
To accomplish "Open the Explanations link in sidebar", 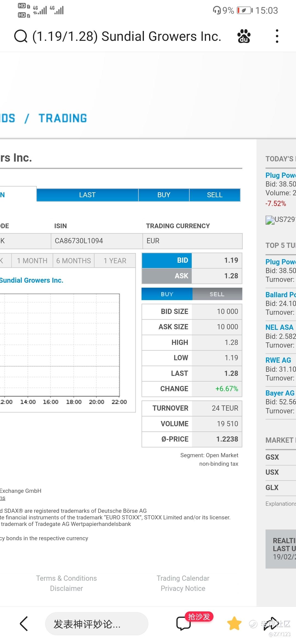I will coord(281,503).
